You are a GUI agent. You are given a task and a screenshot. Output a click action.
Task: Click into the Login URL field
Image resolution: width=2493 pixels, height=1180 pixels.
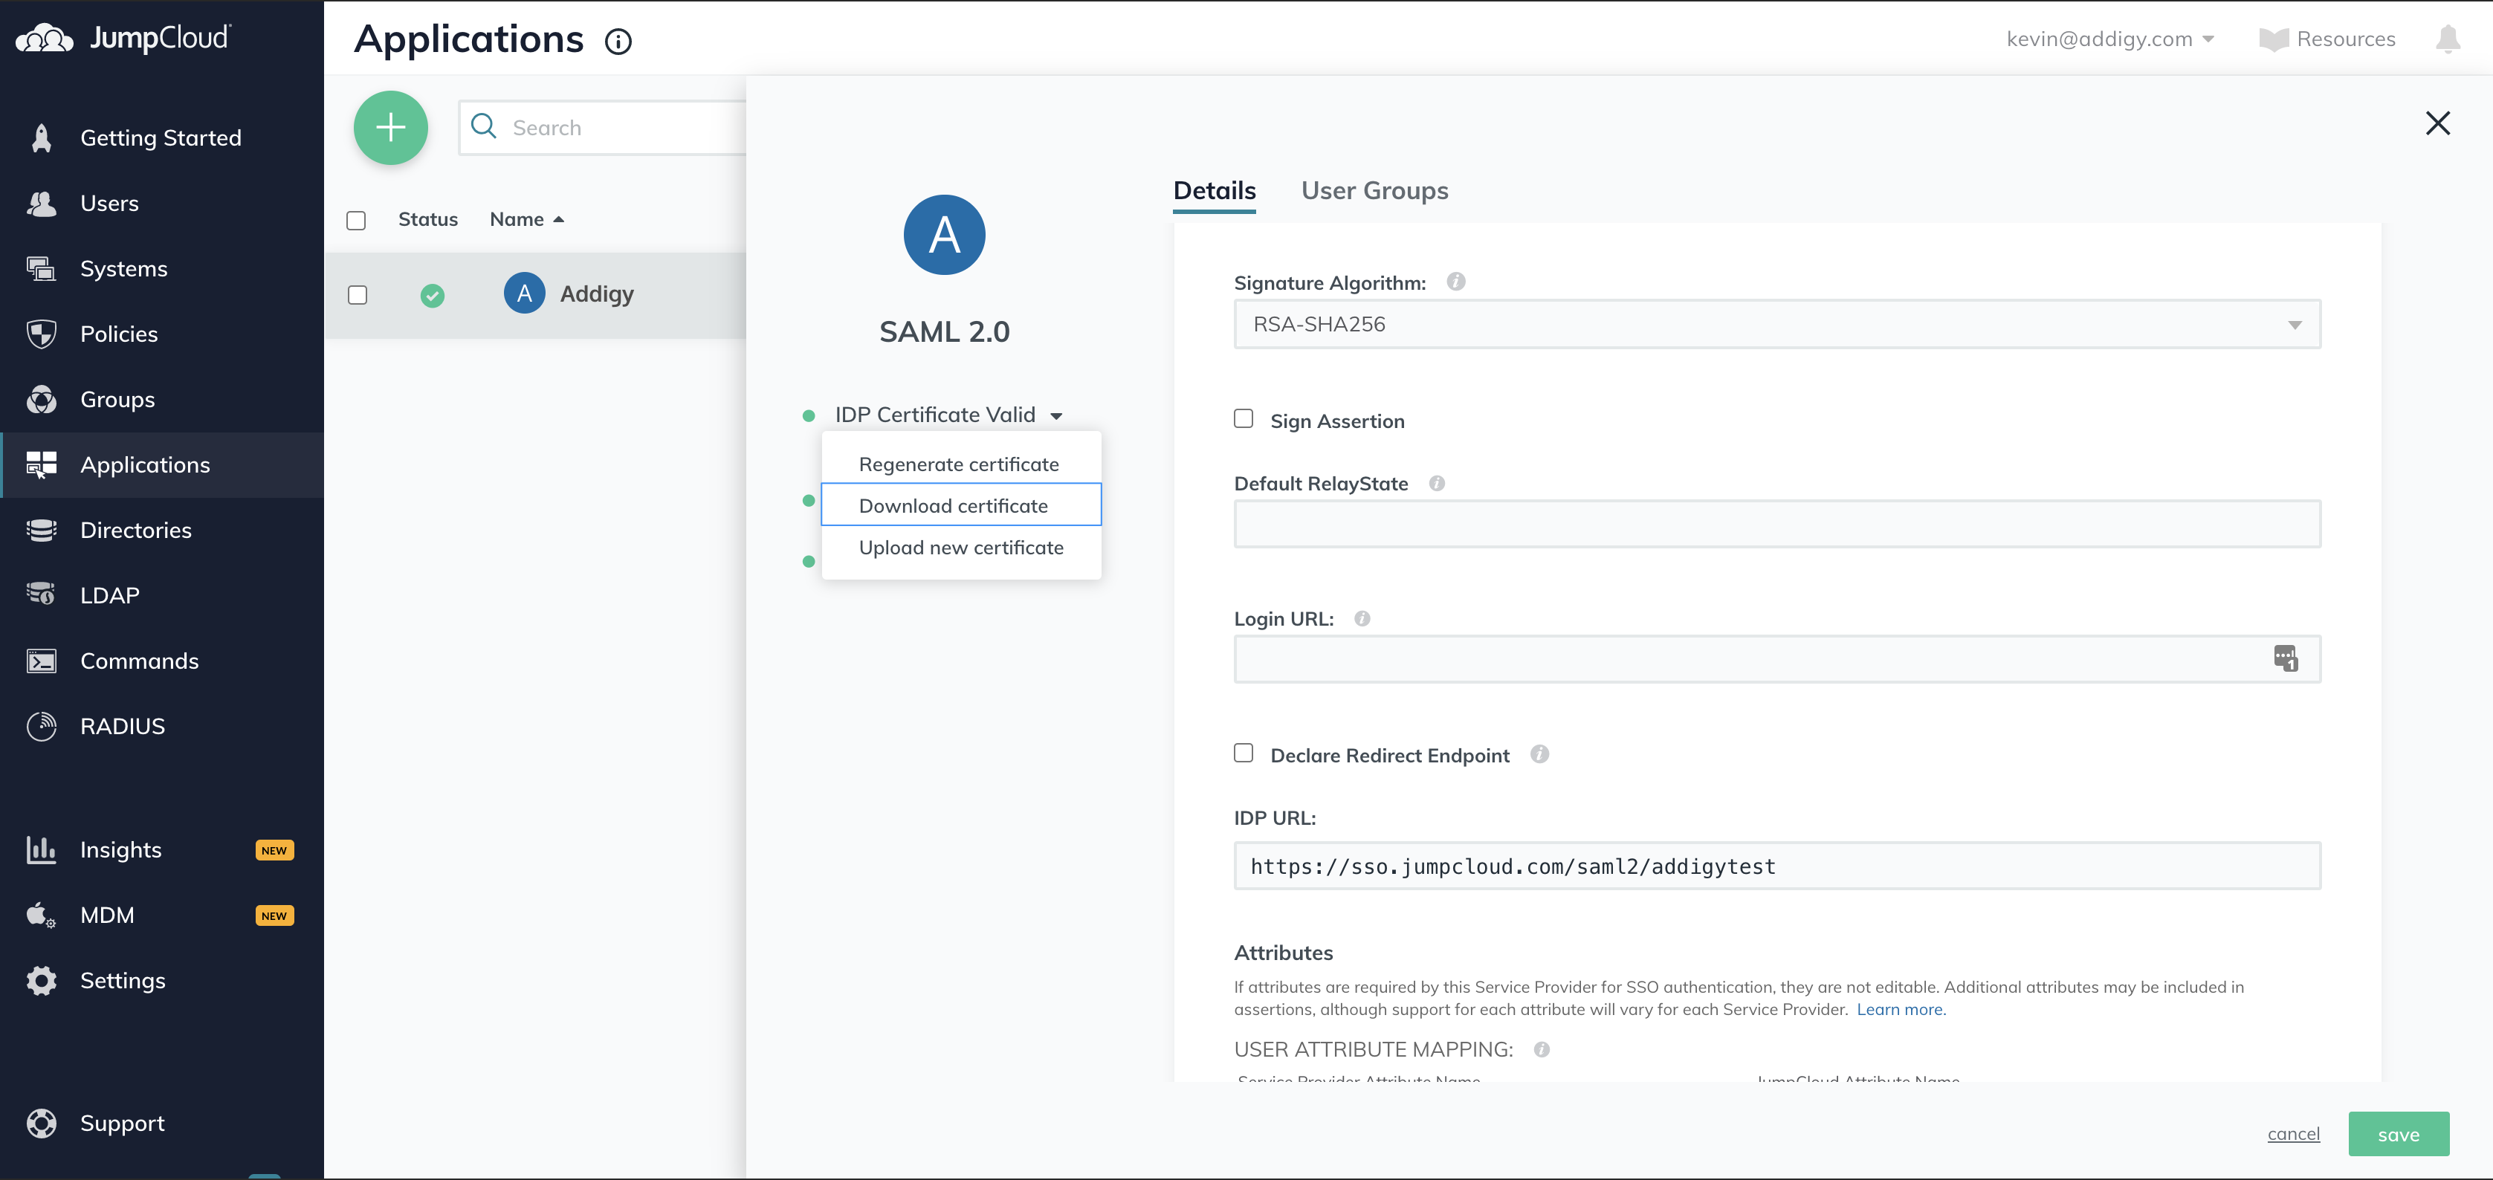pos(1777,658)
